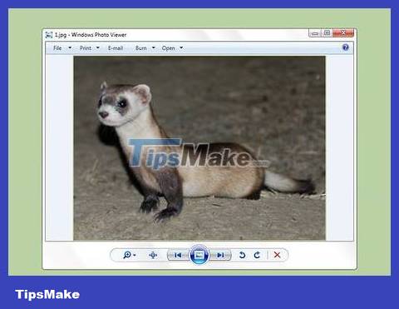Click the E-mail menu item

point(116,48)
